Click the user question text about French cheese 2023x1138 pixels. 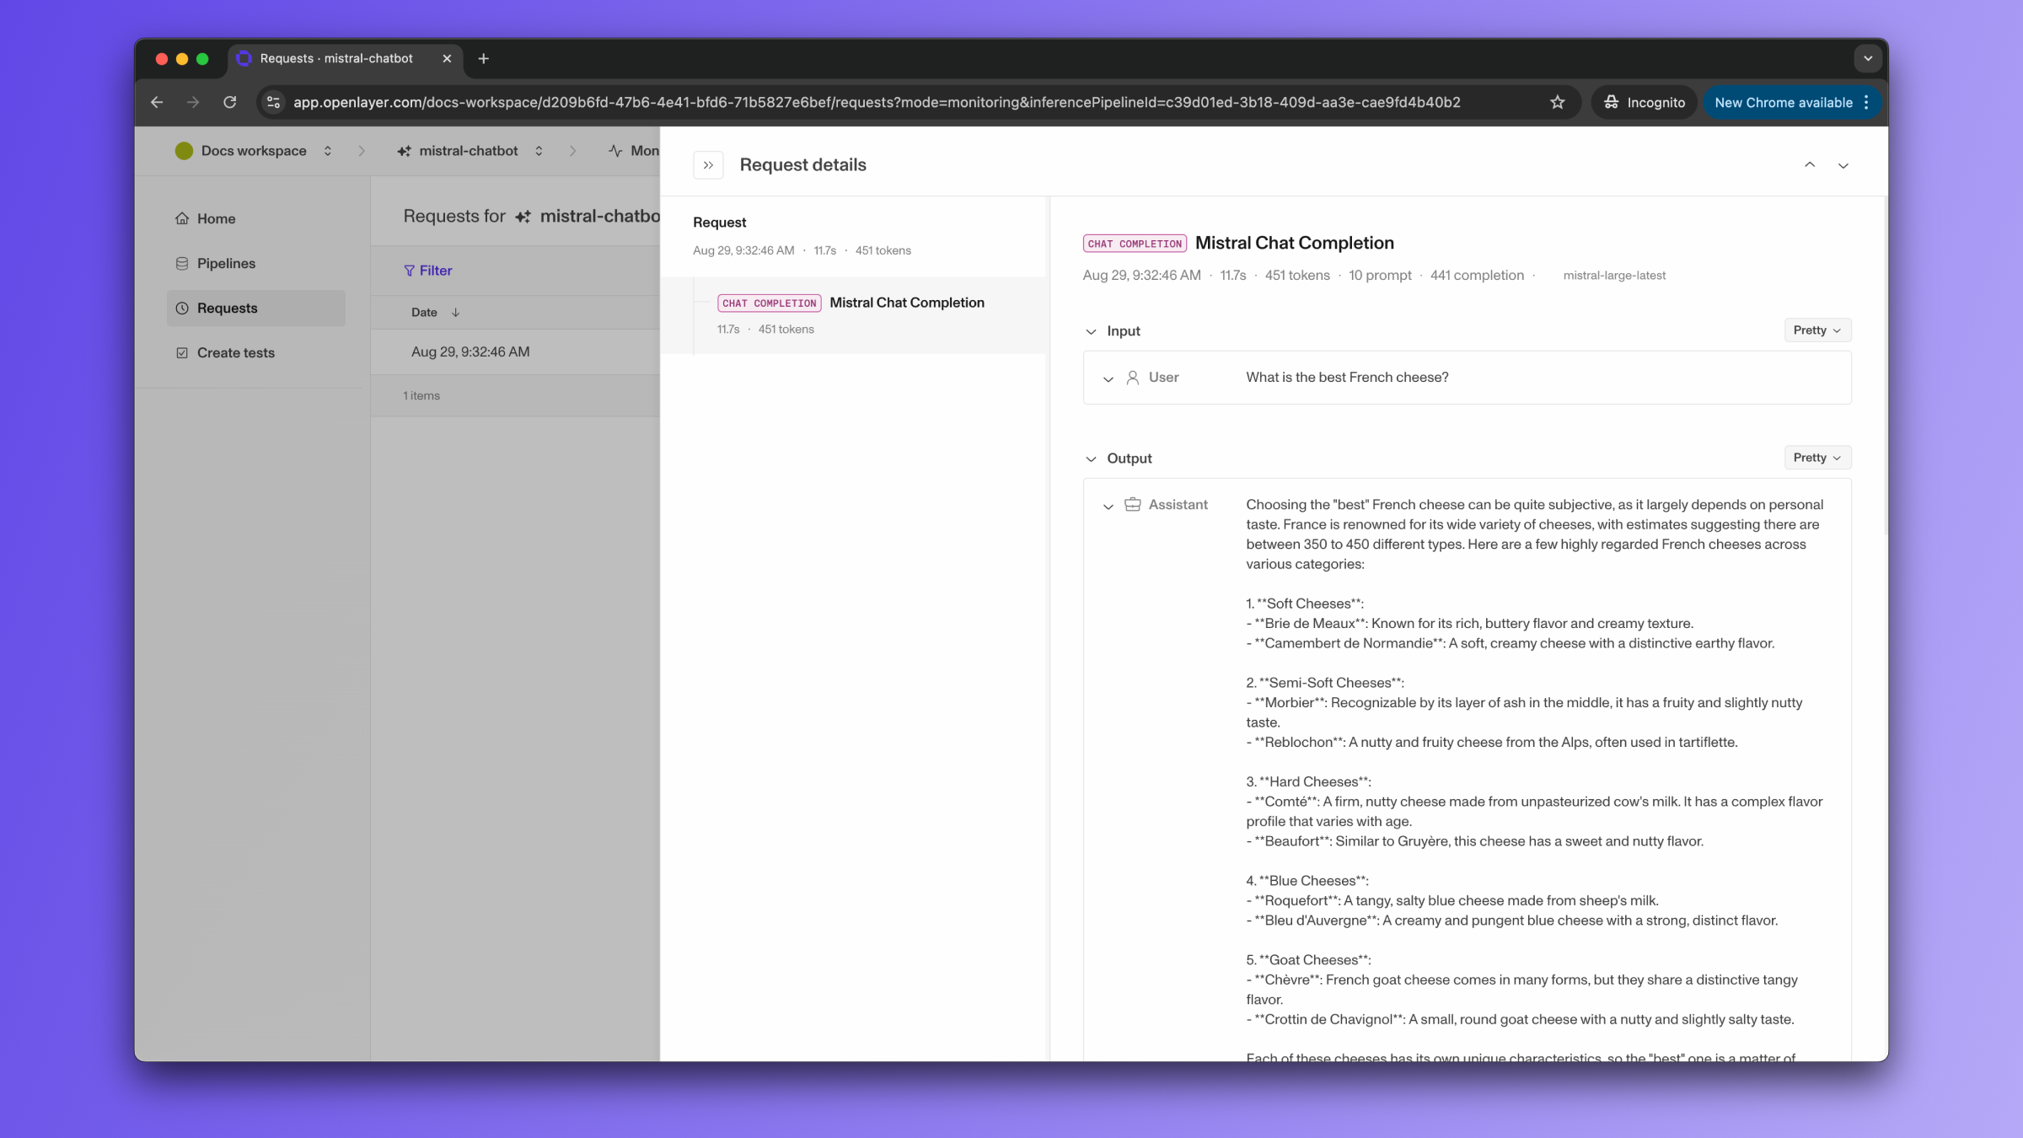click(x=1347, y=377)
